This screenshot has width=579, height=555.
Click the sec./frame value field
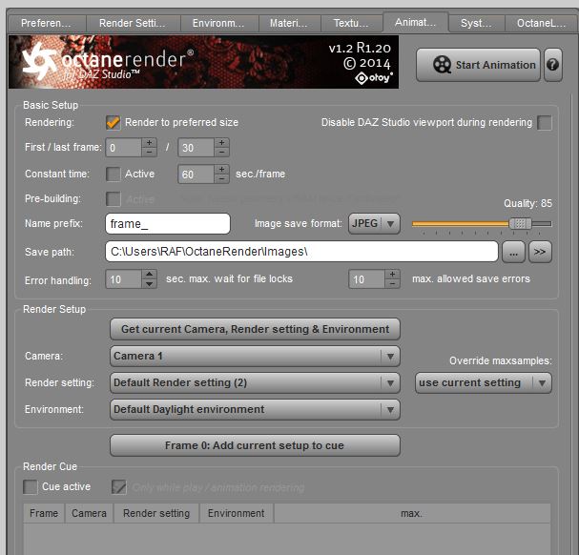click(196, 175)
